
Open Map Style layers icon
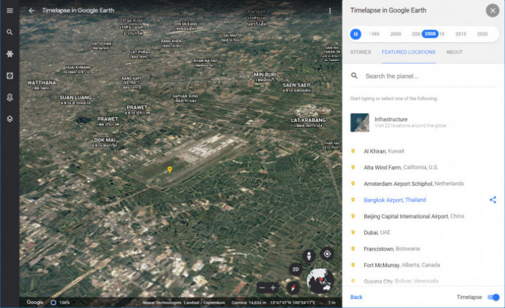10,119
